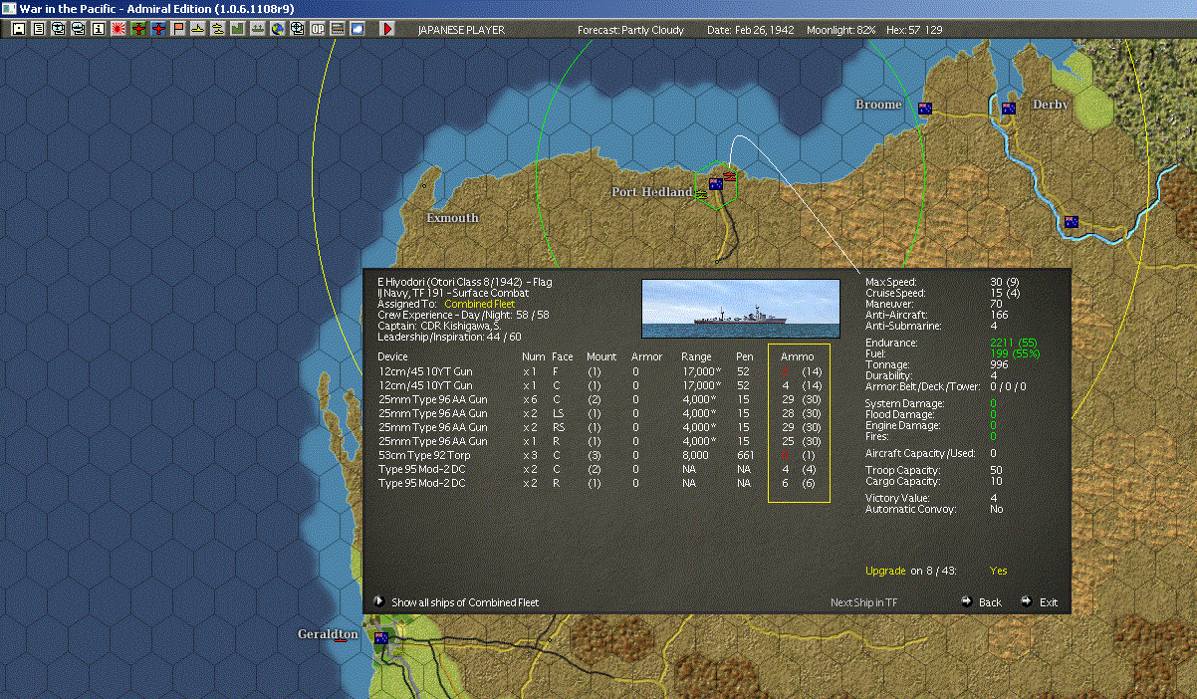Viewport: 1197px width, 699px height.
Task: Click the Exmouth map label
Action: 452,217
